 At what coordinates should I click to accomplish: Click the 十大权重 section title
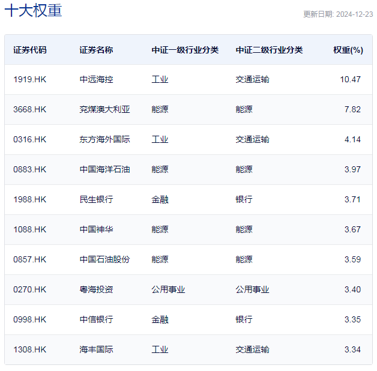click(x=33, y=11)
